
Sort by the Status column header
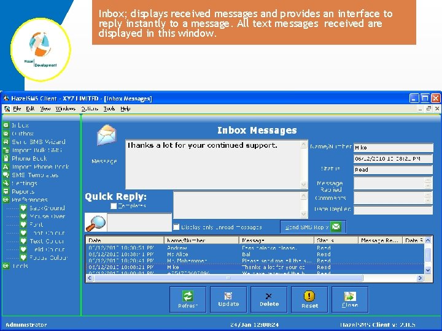click(x=336, y=240)
